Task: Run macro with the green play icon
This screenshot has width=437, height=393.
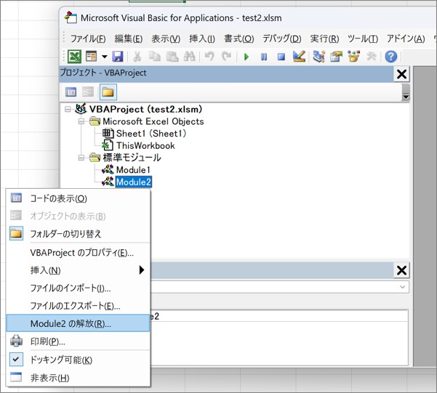Action: coord(246,57)
